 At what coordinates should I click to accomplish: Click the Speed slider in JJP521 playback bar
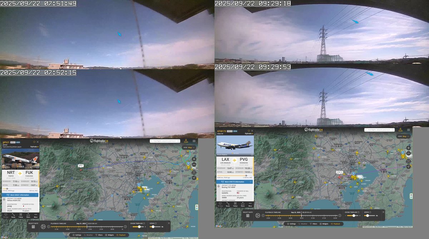coord(153,227)
